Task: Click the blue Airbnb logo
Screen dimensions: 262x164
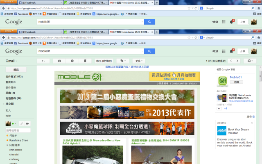Action: (221, 131)
